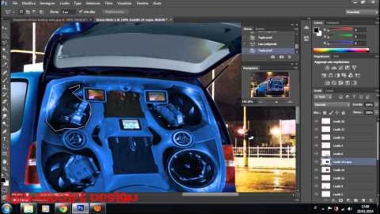The width and height of the screenshot is (380, 214).
Task: Add an Invert adjustment
Action: coord(327,83)
